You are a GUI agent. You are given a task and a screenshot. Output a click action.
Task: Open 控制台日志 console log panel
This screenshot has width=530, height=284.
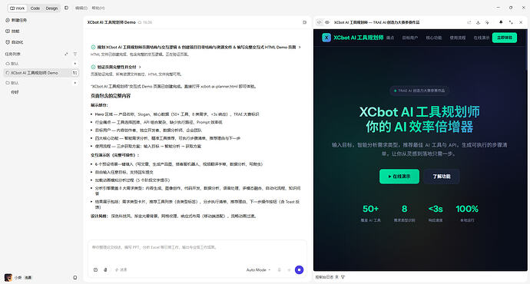[x=324, y=277]
